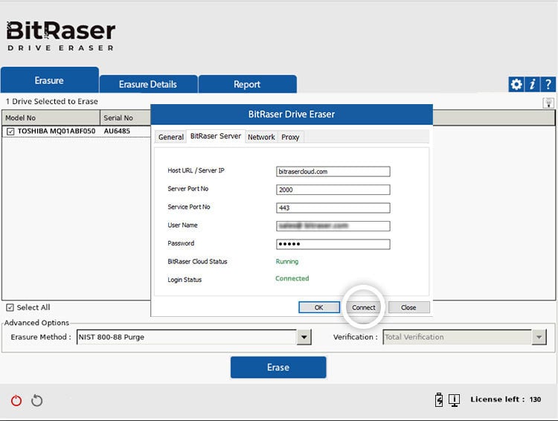Switch to the Erasure Details tab

[x=148, y=84]
